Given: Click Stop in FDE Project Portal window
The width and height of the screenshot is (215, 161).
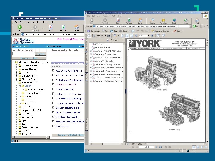Looking at the screenshot, I should pos(50,28).
